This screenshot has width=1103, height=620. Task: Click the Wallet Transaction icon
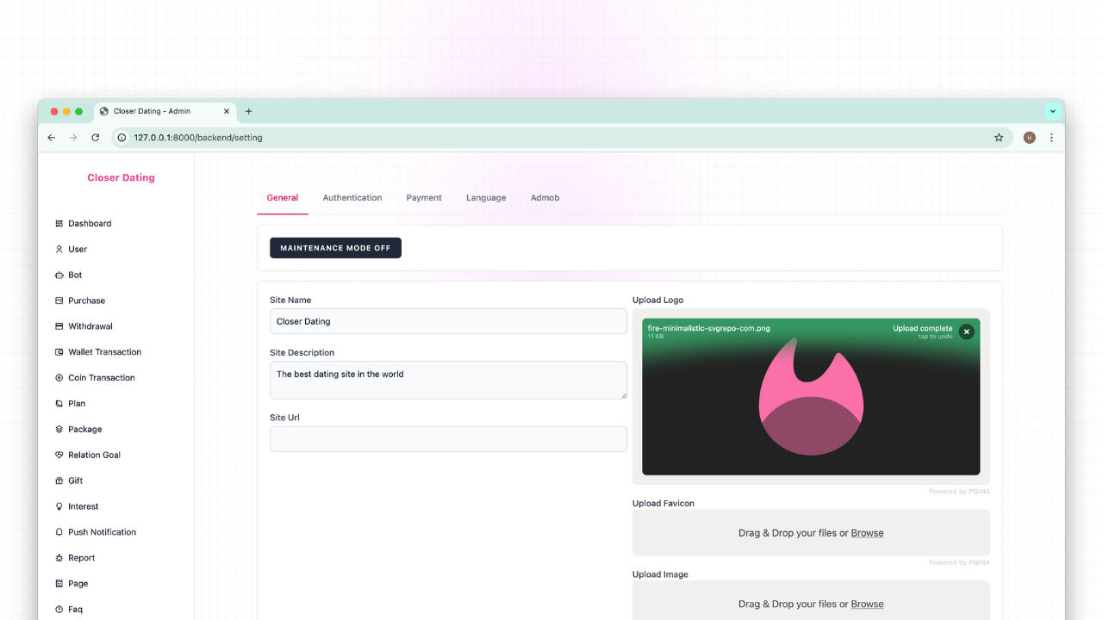[x=59, y=352]
